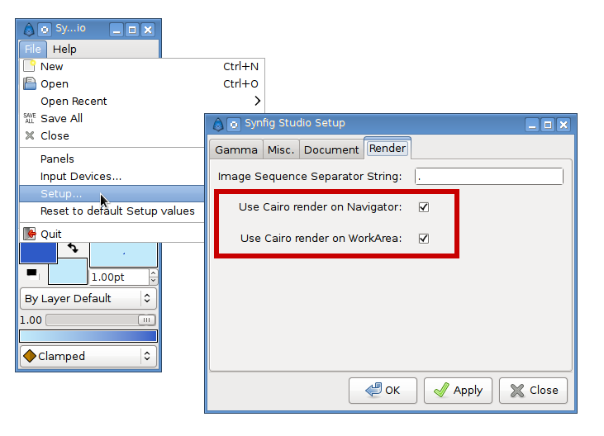Click the Open folder icon
The width and height of the screenshot is (604, 436).
coord(29,83)
